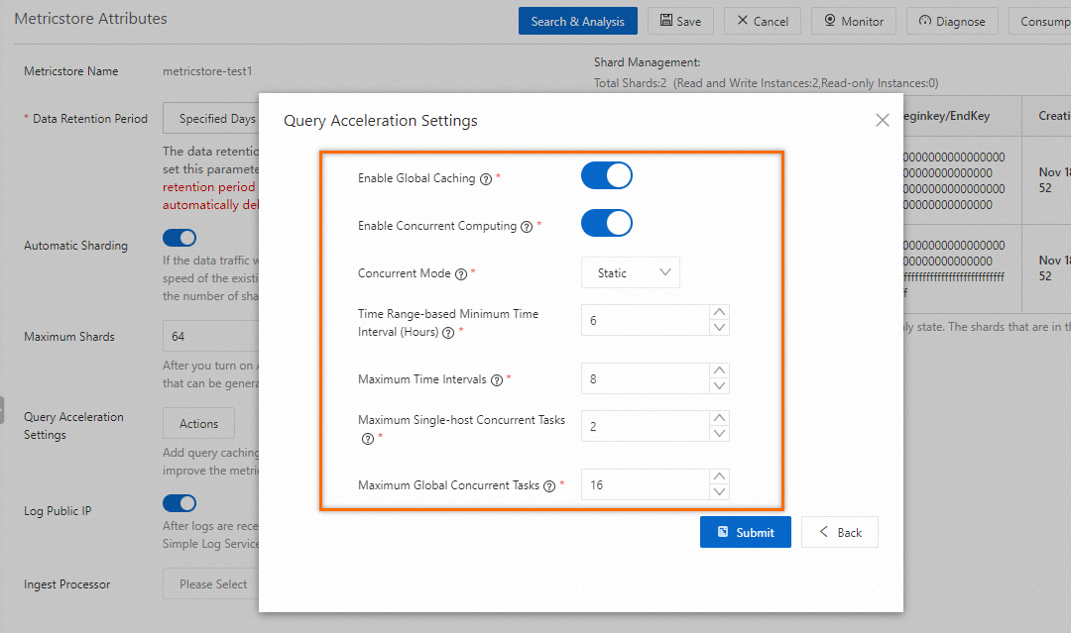Viewport: 1071px width, 633px height.
Task: Toggle Automatic Sharding switch
Action: [179, 238]
